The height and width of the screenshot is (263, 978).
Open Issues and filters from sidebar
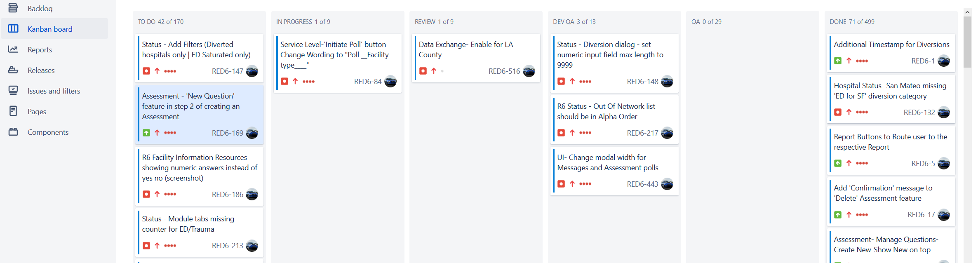pyautogui.click(x=54, y=91)
